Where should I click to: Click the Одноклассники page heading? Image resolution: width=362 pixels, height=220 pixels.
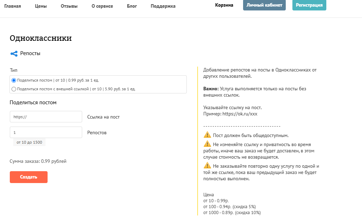coord(41,38)
